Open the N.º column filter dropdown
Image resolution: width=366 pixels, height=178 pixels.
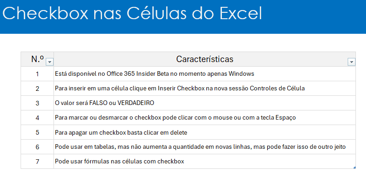point(50,62)
